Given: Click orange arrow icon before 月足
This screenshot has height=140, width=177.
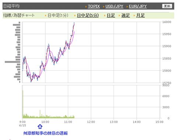Looking at the screenshot, I should 134,15.
